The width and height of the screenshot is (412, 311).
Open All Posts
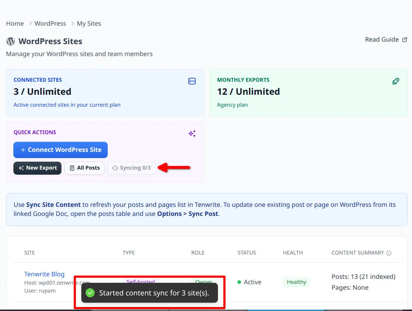point(84,168)
